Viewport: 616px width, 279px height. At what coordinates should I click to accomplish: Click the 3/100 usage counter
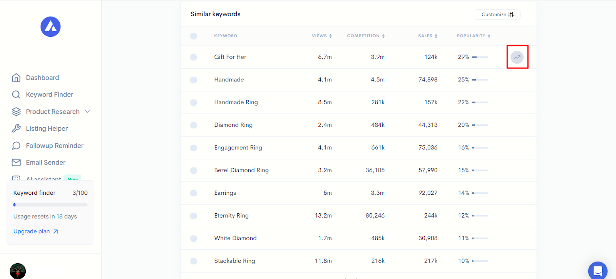[x=80, y=193]
